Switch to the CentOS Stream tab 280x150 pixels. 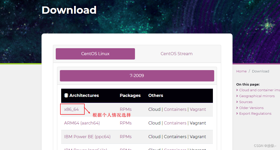(x=177, y=54)
